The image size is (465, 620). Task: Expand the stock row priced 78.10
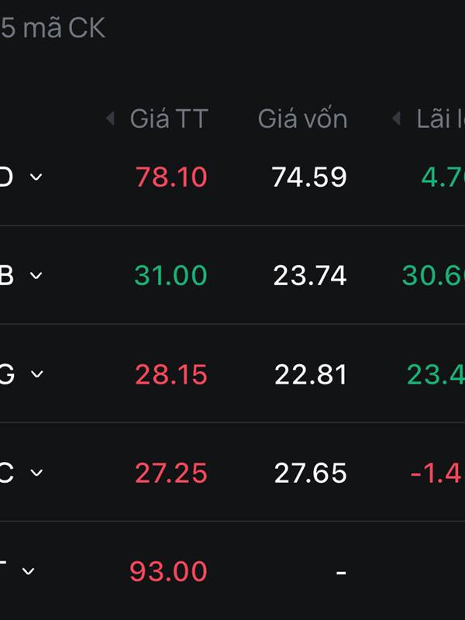36,177
